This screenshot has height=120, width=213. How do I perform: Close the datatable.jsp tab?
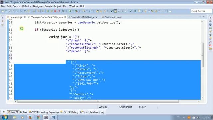click(x=25, y=17)
